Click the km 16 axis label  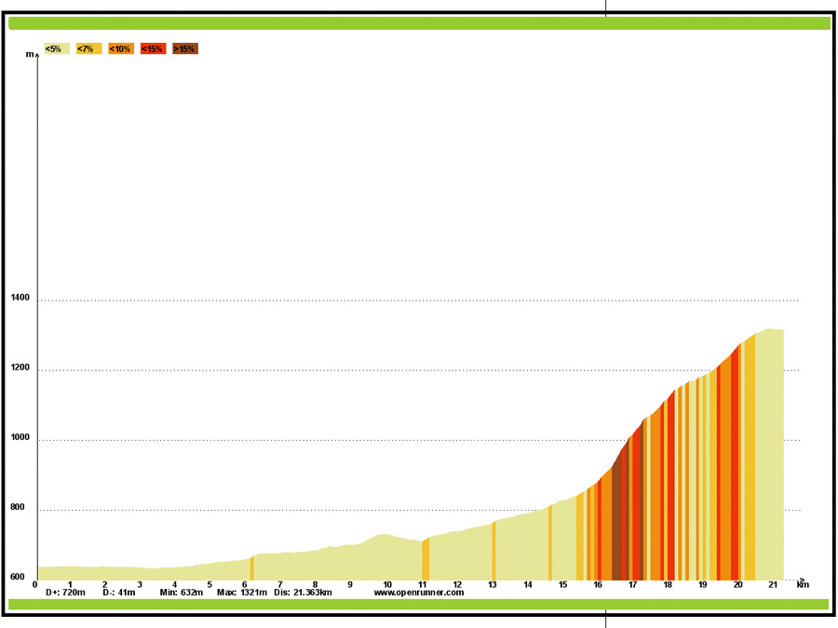(598, 585)
